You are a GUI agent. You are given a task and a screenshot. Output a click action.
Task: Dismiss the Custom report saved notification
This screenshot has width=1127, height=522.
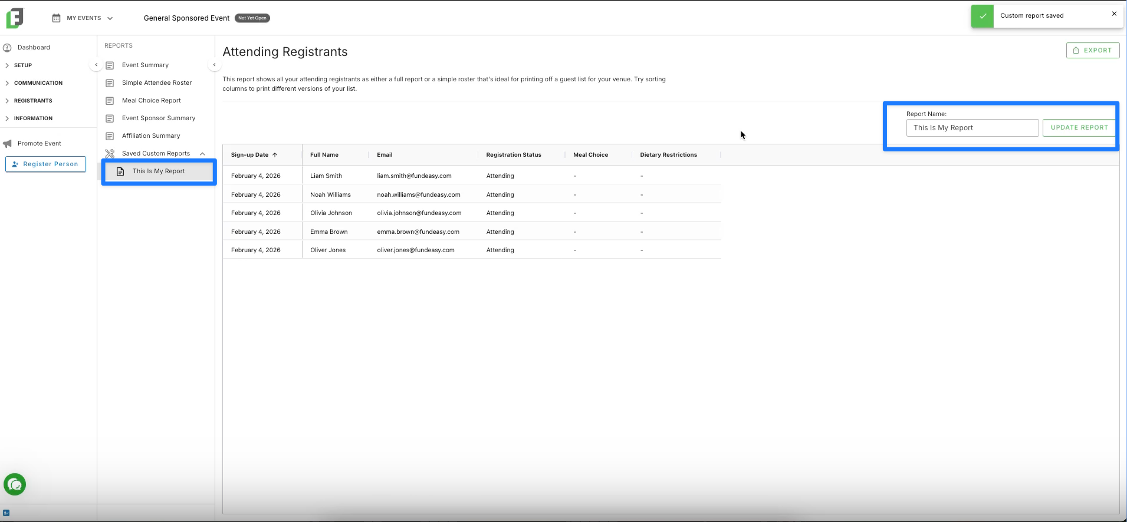pos(1114,14)
